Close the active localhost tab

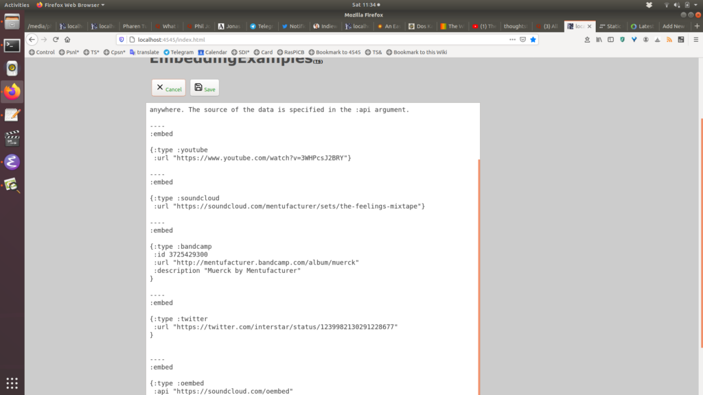(x=589, y=26)
